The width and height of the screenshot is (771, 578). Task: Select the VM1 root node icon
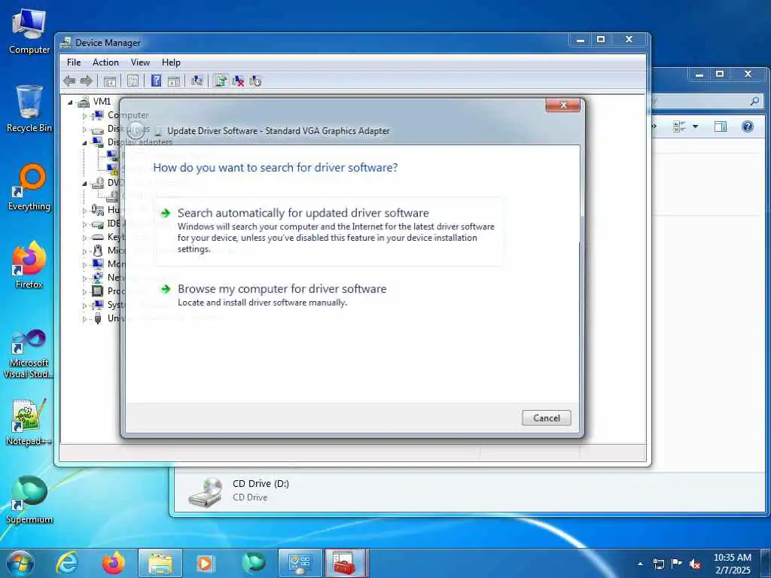pos(84,102)
